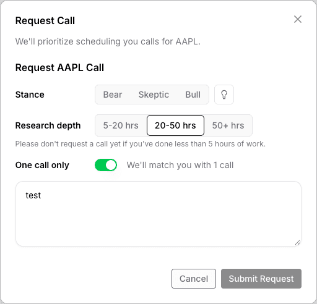Click the "One call only" label
317x304 pixels.
tap(42, 165)
